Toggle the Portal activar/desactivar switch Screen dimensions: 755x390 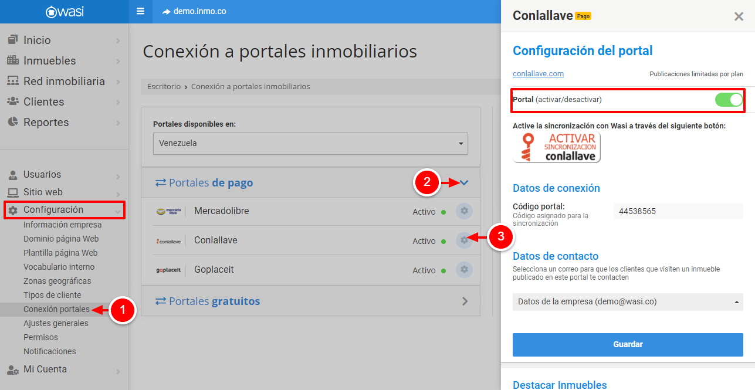pos(729,100)
